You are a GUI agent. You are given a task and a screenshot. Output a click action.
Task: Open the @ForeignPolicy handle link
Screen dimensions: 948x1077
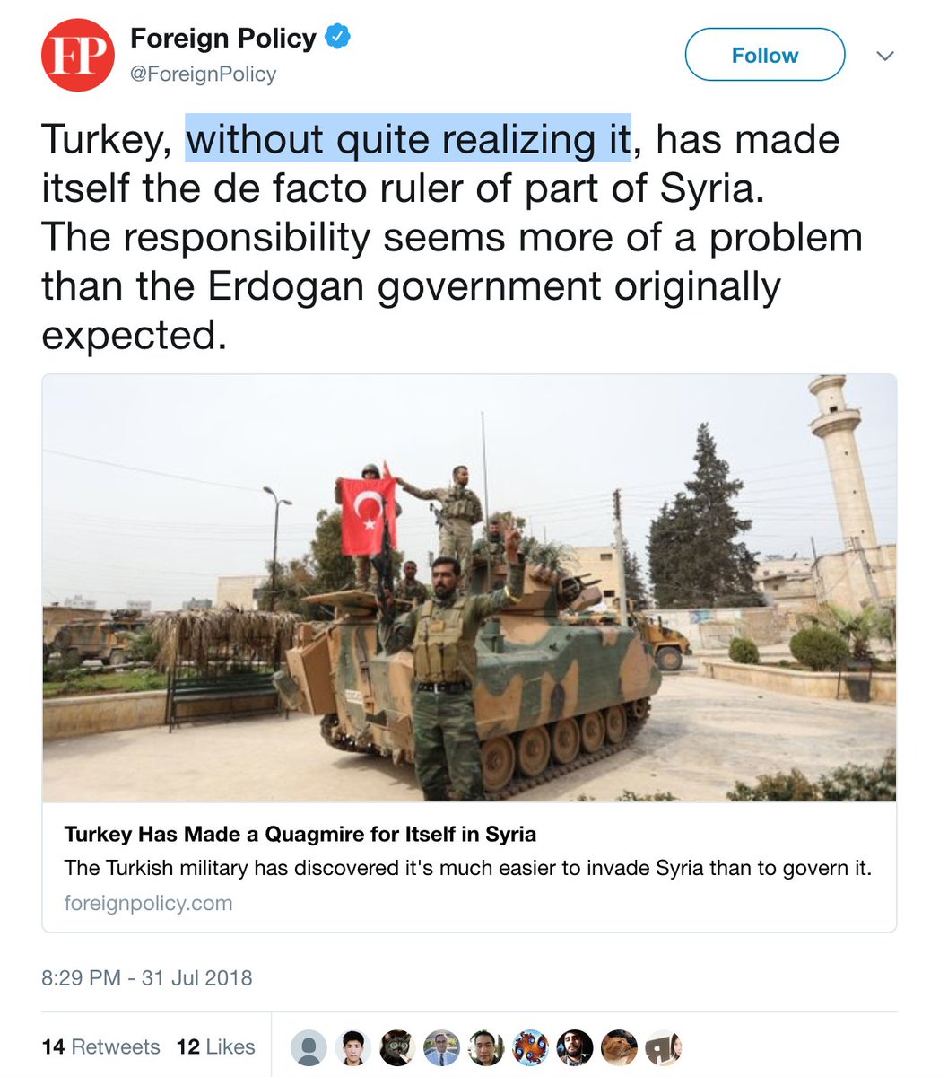pyautogui.click(x=204, y=74)
